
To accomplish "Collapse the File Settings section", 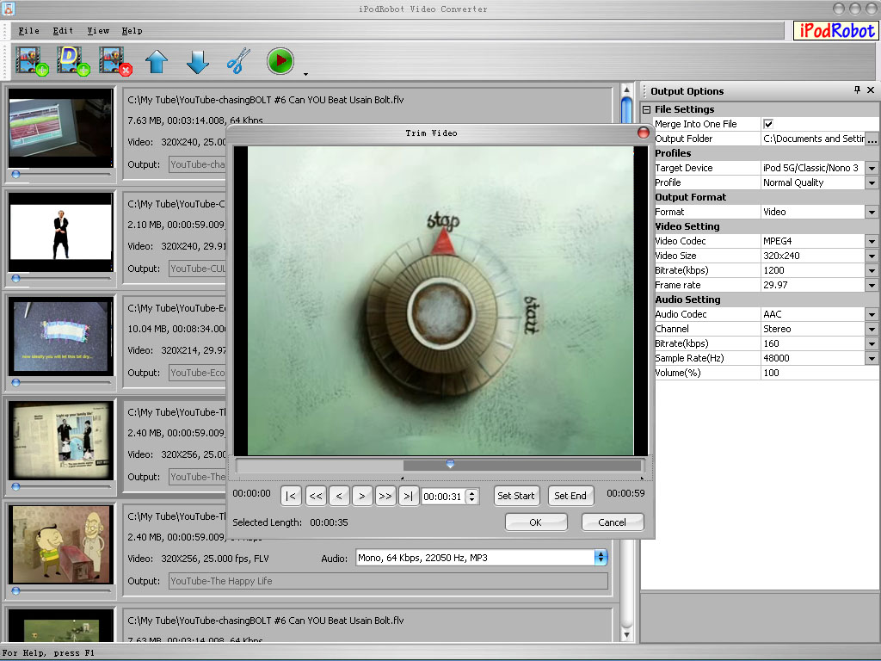I will (x=647, y=109).
